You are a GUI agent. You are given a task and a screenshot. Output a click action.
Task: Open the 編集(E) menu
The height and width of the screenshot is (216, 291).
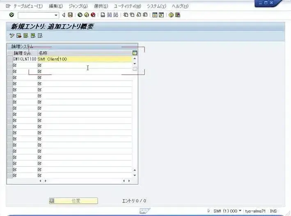[x=56, y=6]
